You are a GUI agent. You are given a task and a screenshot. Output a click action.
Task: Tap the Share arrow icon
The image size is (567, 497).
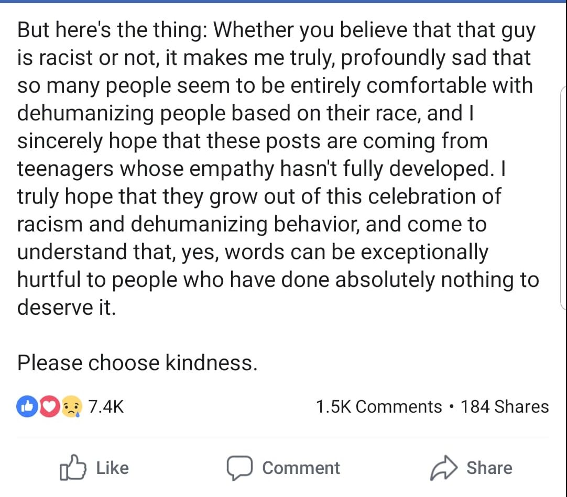[443, 468]
